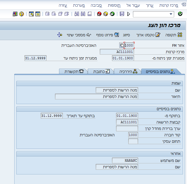Click the empty תחום עסקי business area field
The image size is (187, 184).
133,141
